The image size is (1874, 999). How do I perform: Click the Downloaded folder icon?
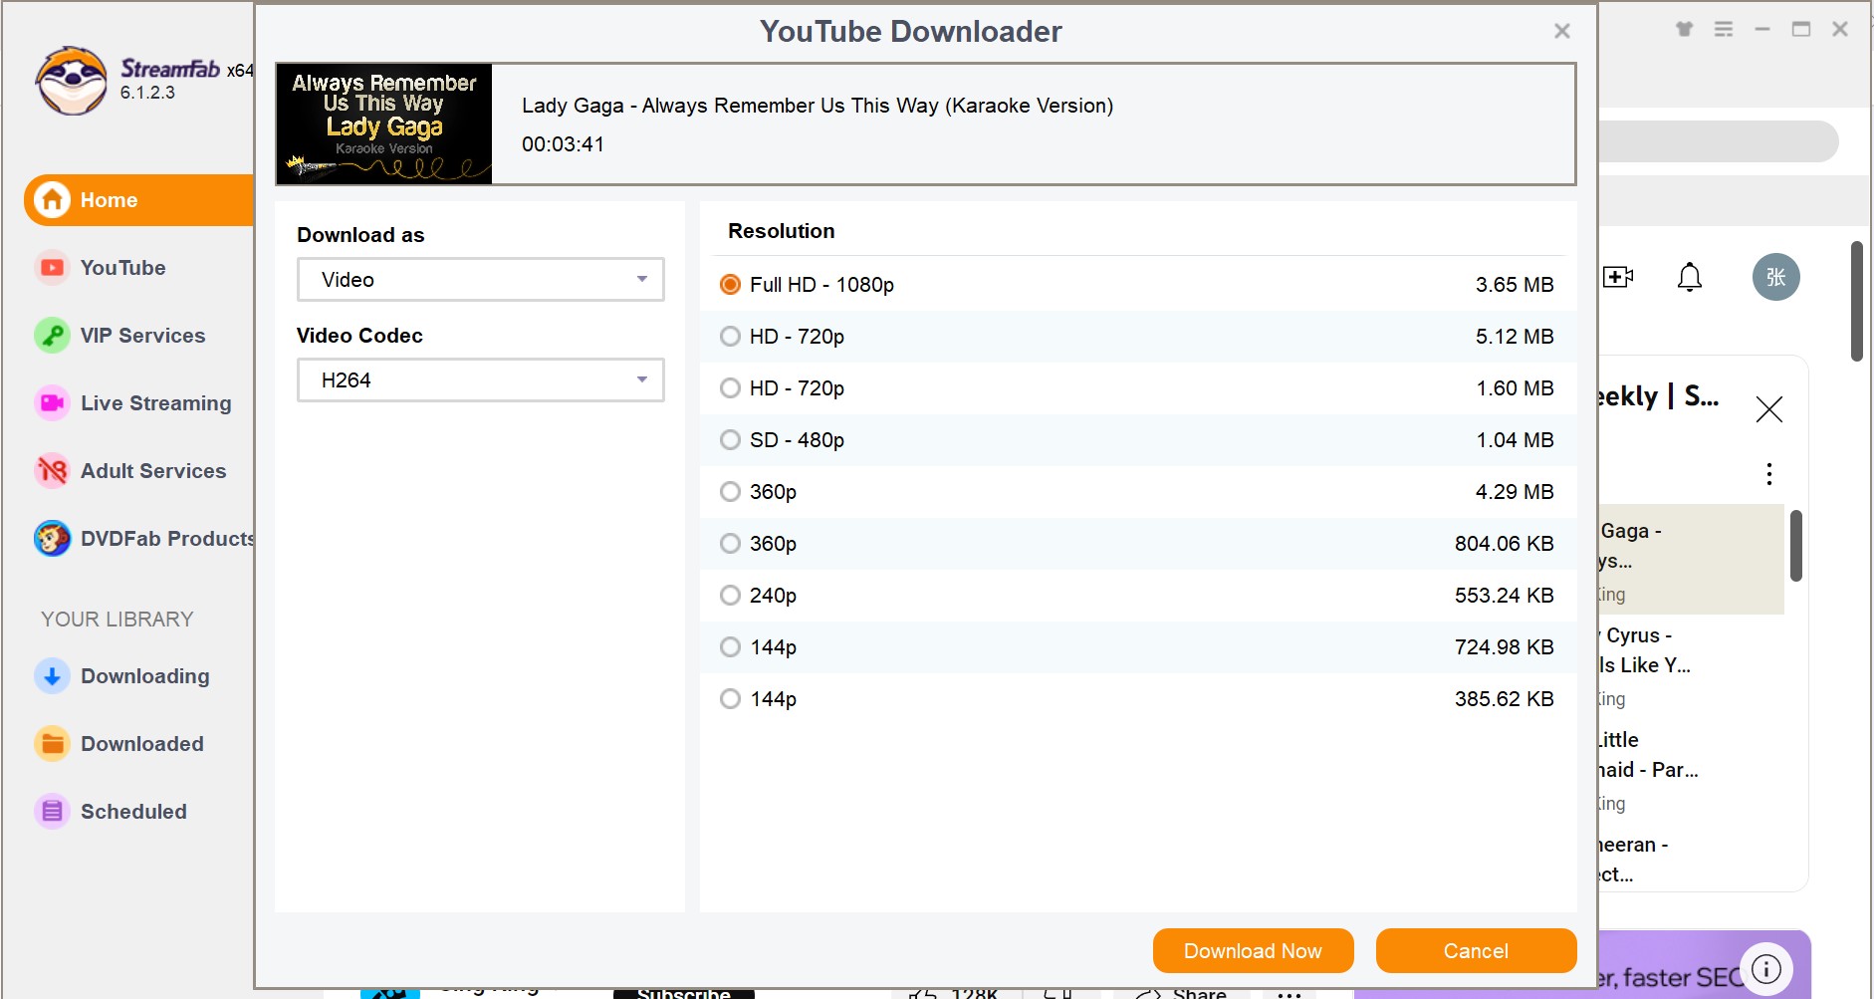click(52, 744)
